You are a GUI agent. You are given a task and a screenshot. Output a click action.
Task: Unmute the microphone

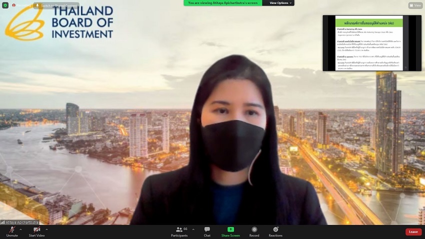pyautogui.click(x=12, y=232)
